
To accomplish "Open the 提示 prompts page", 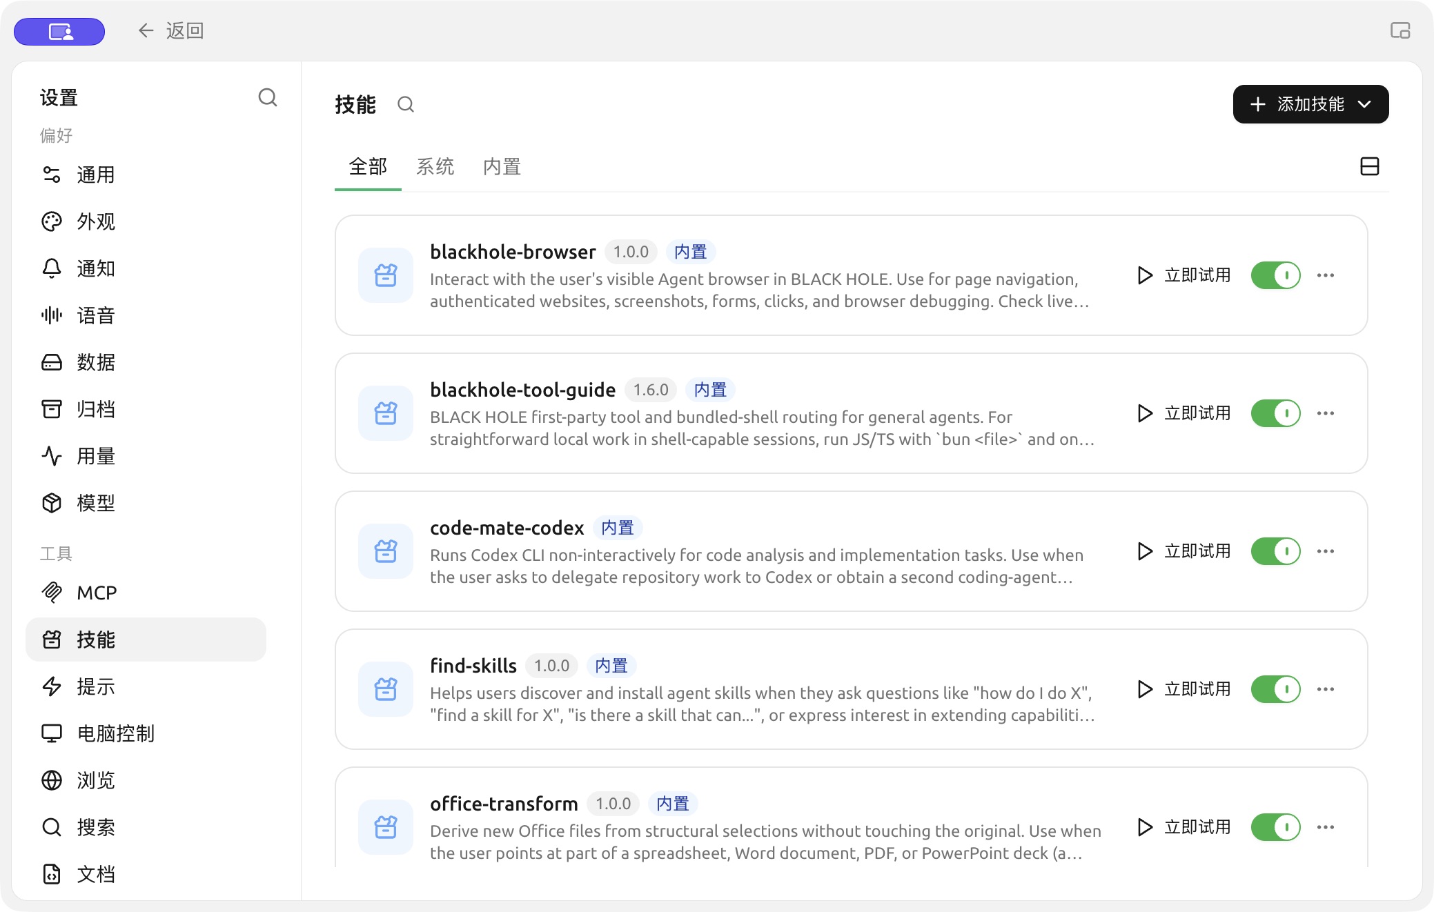I will coord(146,686).
